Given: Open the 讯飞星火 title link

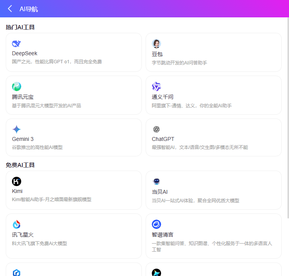Looking at the screenshot, I should 23,235.
